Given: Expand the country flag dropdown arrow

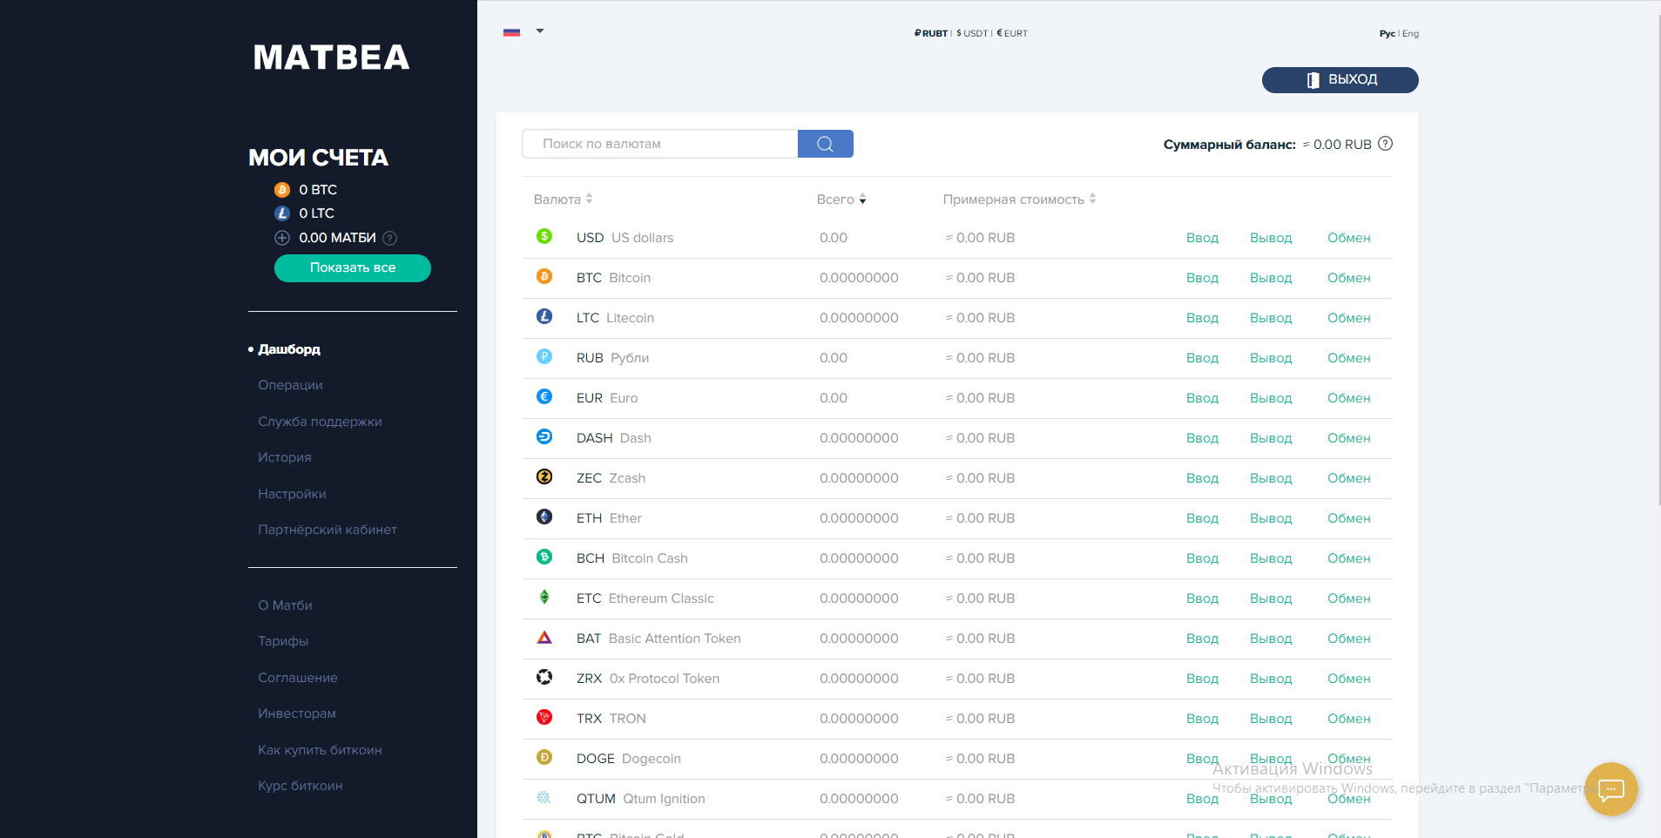Looking at the screenshot, I should click(x=540, y=31).
